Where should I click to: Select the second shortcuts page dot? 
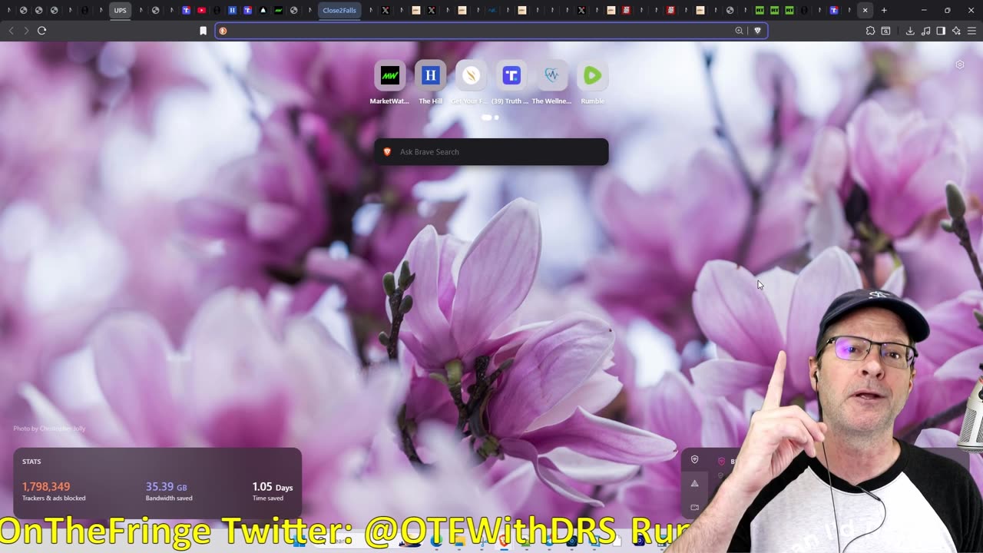496,118
